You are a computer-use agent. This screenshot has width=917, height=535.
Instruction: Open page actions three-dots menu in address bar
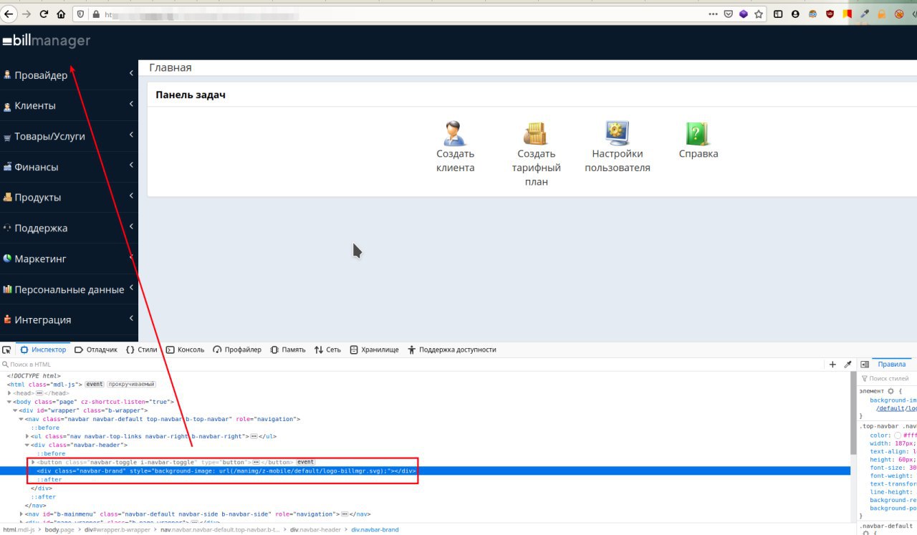click(x=713, y=14)
